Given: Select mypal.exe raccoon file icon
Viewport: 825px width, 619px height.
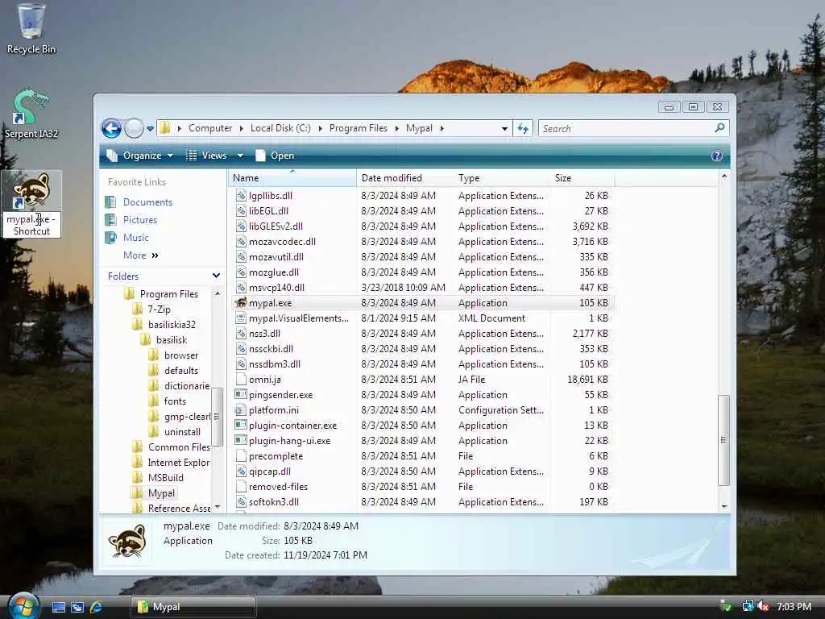Looking at the screenshot, I should coord(240,303).
